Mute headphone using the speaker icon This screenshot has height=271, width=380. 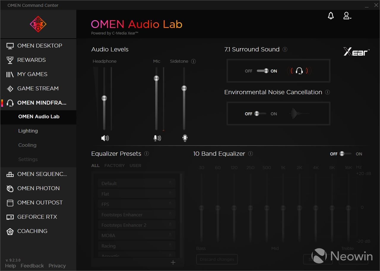(105, 138)
